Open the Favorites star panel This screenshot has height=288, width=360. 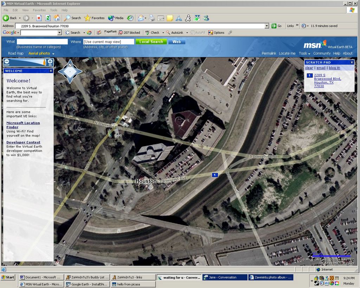point(94,18)
